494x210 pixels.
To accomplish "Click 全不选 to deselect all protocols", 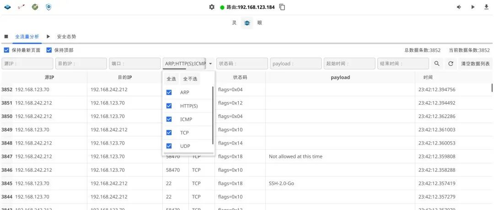I will [190, 79].
